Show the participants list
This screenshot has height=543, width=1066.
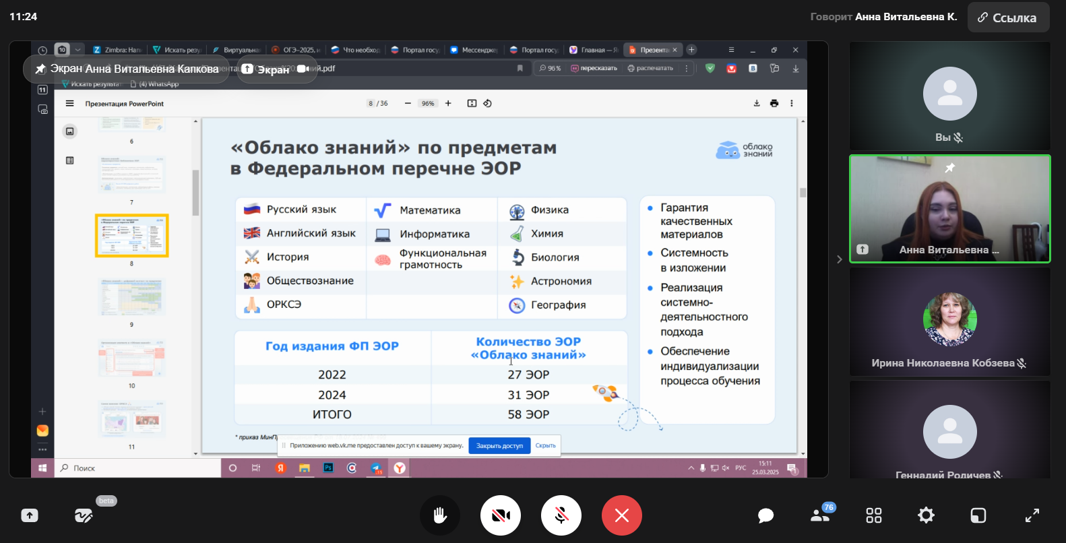point(820,515)
